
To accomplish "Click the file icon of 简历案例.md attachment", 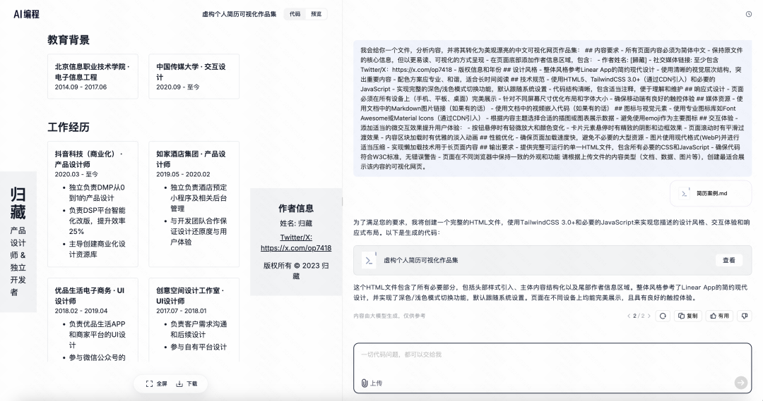I will [685, 193].
